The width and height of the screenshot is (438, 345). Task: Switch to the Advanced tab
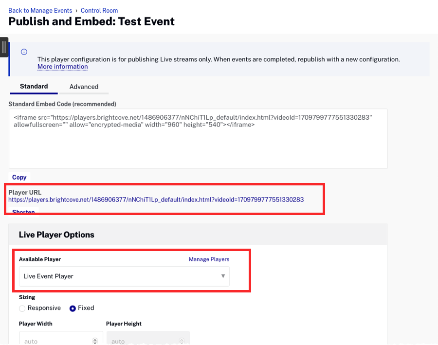tap(84, 87)
